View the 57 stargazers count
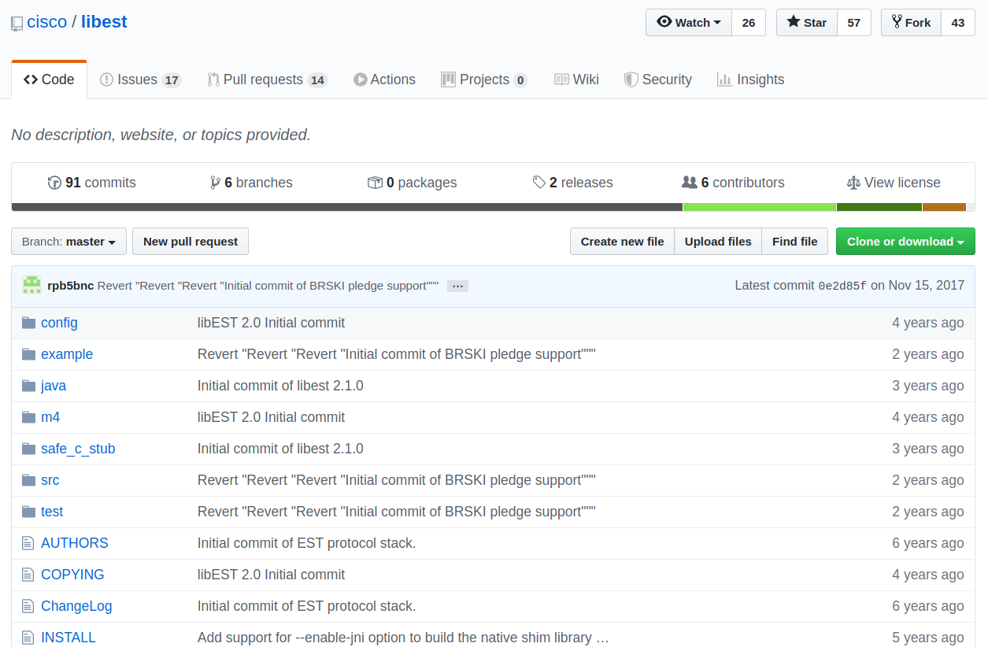The image size is (988, 647). [x=854, y=23]
